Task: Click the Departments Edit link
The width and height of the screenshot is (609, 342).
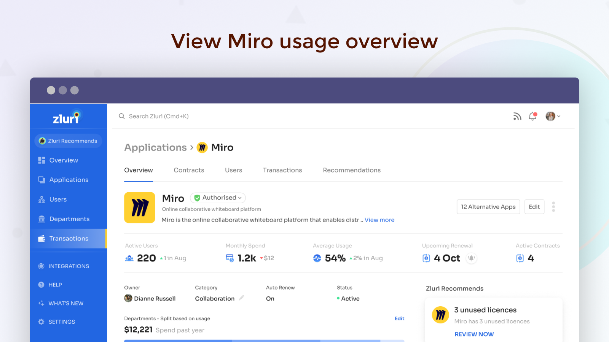Action: click(399, 318)
